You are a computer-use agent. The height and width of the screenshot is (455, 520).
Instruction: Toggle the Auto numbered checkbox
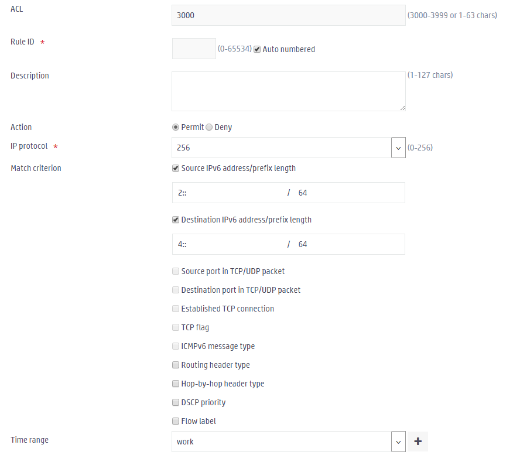click(257, 49)
